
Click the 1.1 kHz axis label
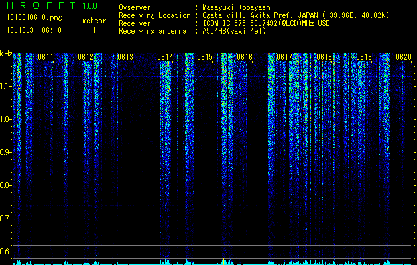(5, 86)
